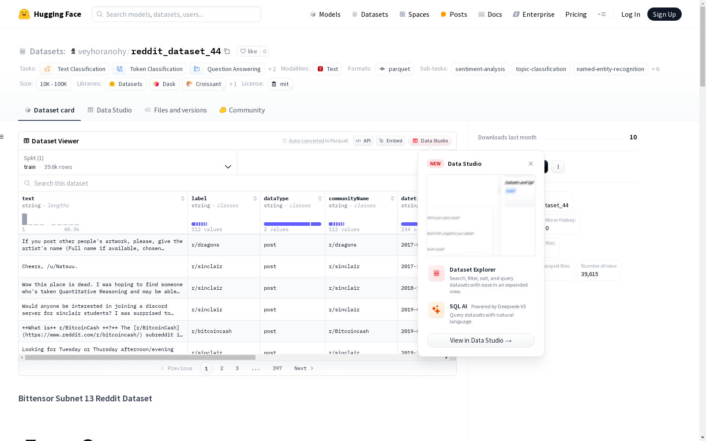This screenshot has height=441, width=706.
Task: Select the Token Classification task tag
Action: 149,69
